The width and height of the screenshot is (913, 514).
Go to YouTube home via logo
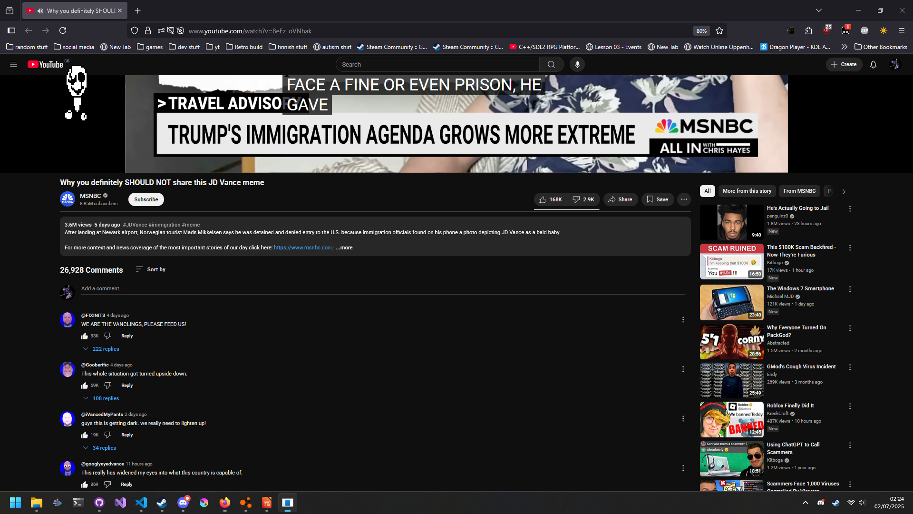pos(45,64)
